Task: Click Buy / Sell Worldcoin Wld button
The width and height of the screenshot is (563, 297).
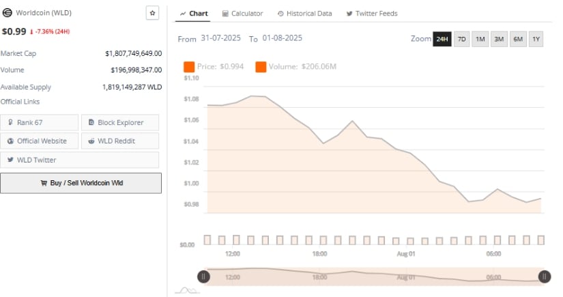Action: 81,183
